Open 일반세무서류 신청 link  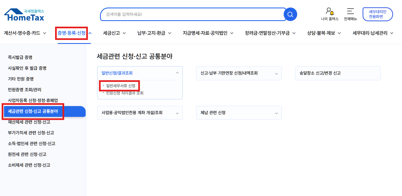click(x=121, y=86)
